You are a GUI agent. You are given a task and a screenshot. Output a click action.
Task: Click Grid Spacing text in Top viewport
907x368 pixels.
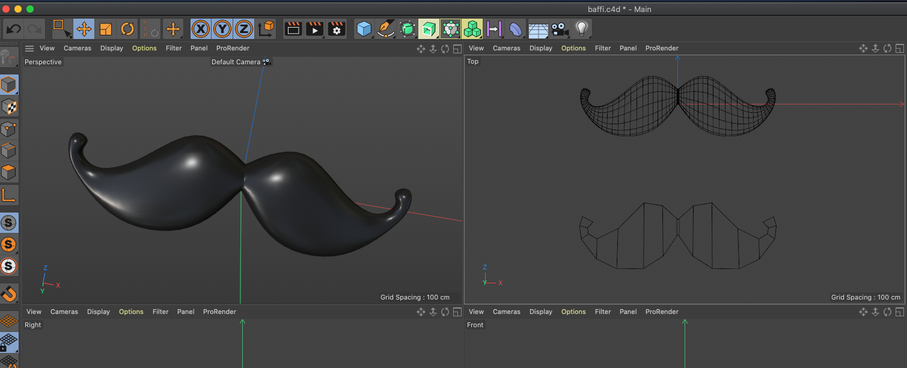click(866, 297)
